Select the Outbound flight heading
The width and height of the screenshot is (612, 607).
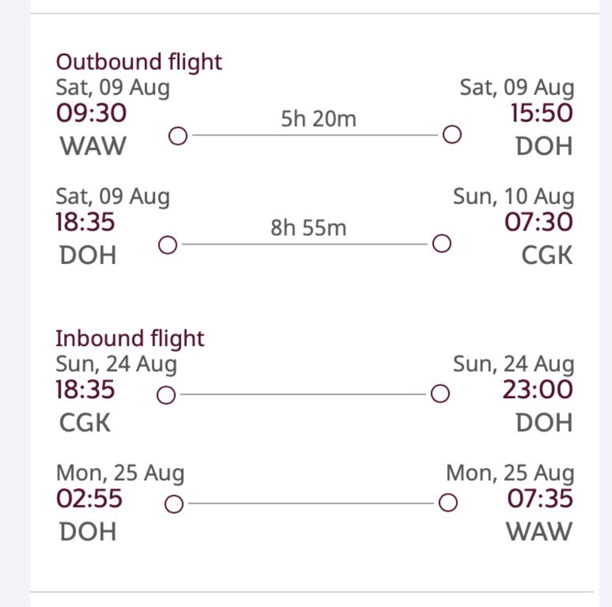pyautogui.click(x=139, y=63)
